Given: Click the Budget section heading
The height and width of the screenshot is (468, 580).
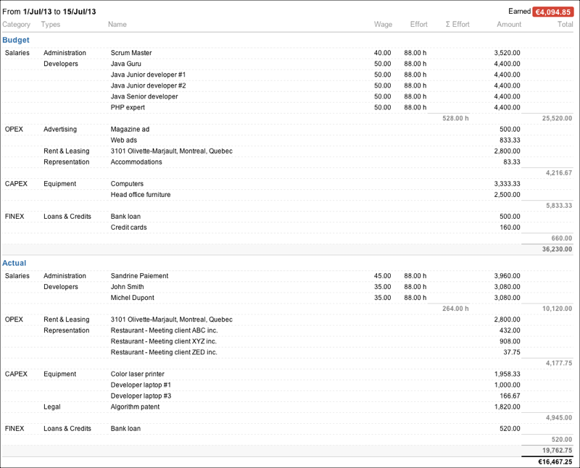Looking at the screenshot, I should coord(16,40).
